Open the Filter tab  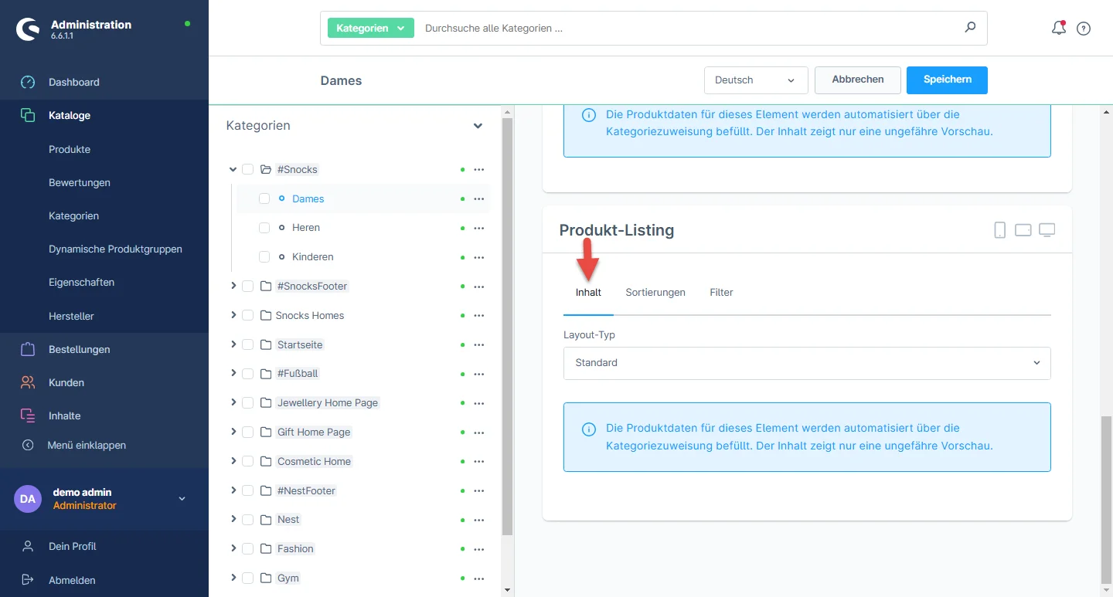(720, 293)
